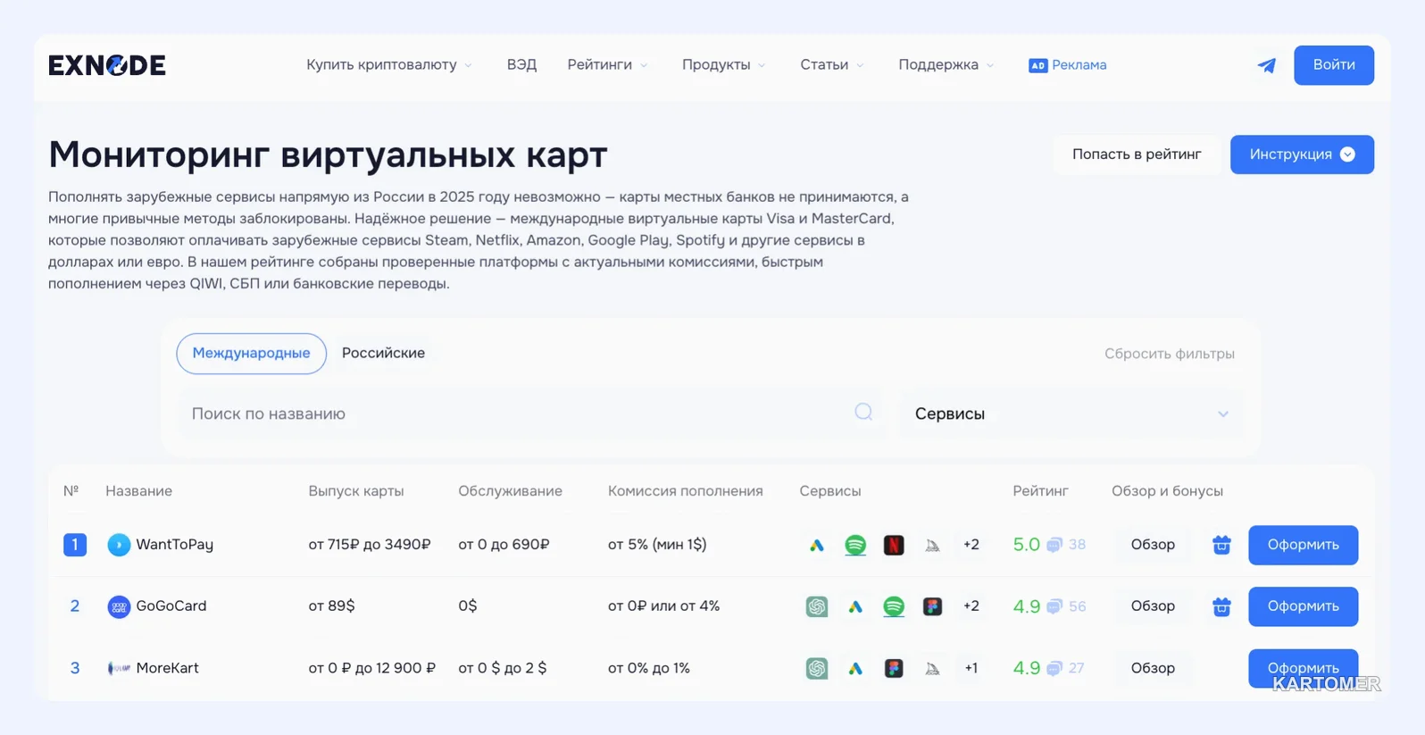Image resolution: width=1425 pixels, height=735 pixels.
Task: Click the Figma icon in GoGoCard row
Action: pos(932,606)
